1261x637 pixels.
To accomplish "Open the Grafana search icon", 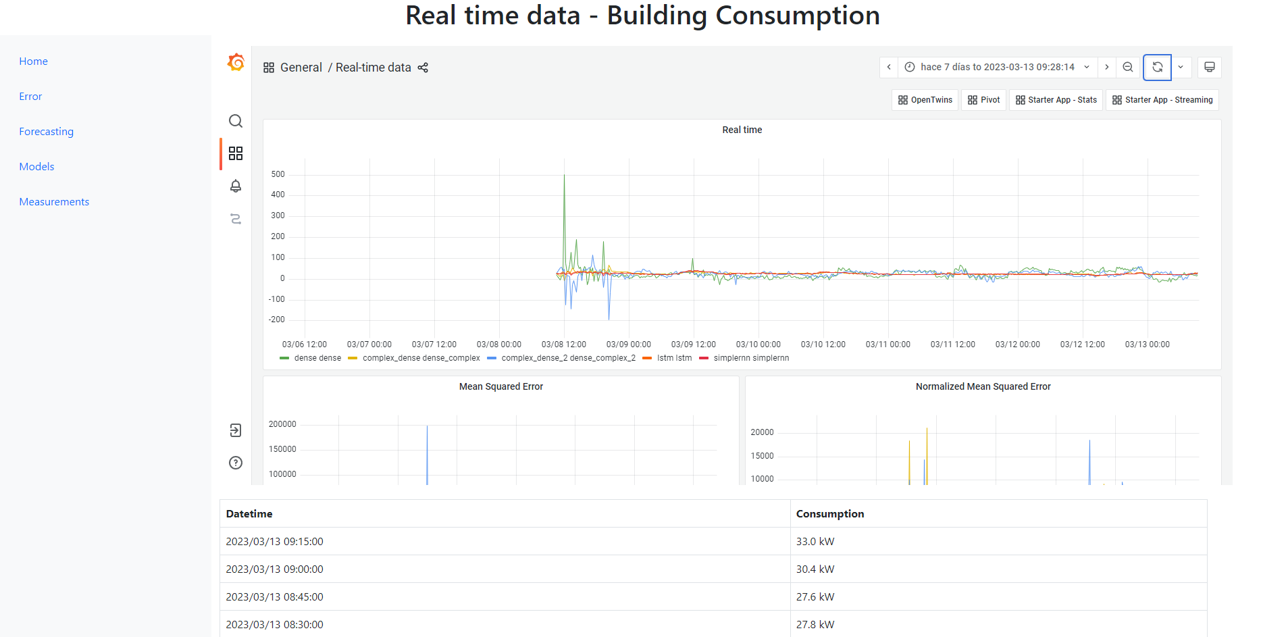I will point(236,121).
